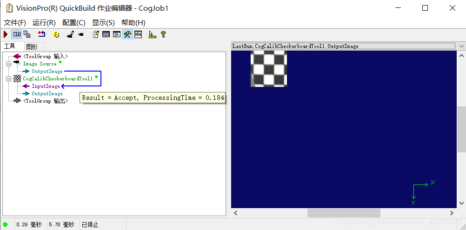Image resolution: width=466 pixels, height=230 pixels.
Task: Click the image display dropdown arrow
Action: pos(461,46)
